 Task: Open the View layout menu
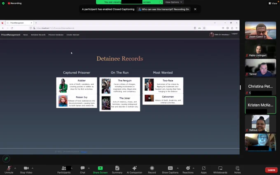click(273, 3)
